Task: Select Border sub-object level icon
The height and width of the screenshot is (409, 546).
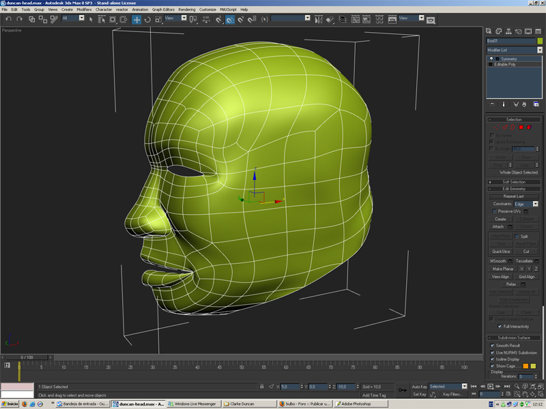Action: (x=513, y=127)
